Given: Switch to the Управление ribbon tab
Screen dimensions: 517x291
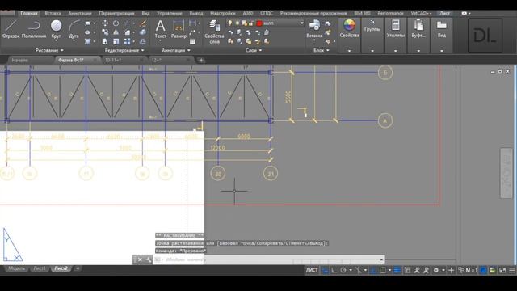Looking at the screenshot, I should pyautogui.click(x=169, y=13).
